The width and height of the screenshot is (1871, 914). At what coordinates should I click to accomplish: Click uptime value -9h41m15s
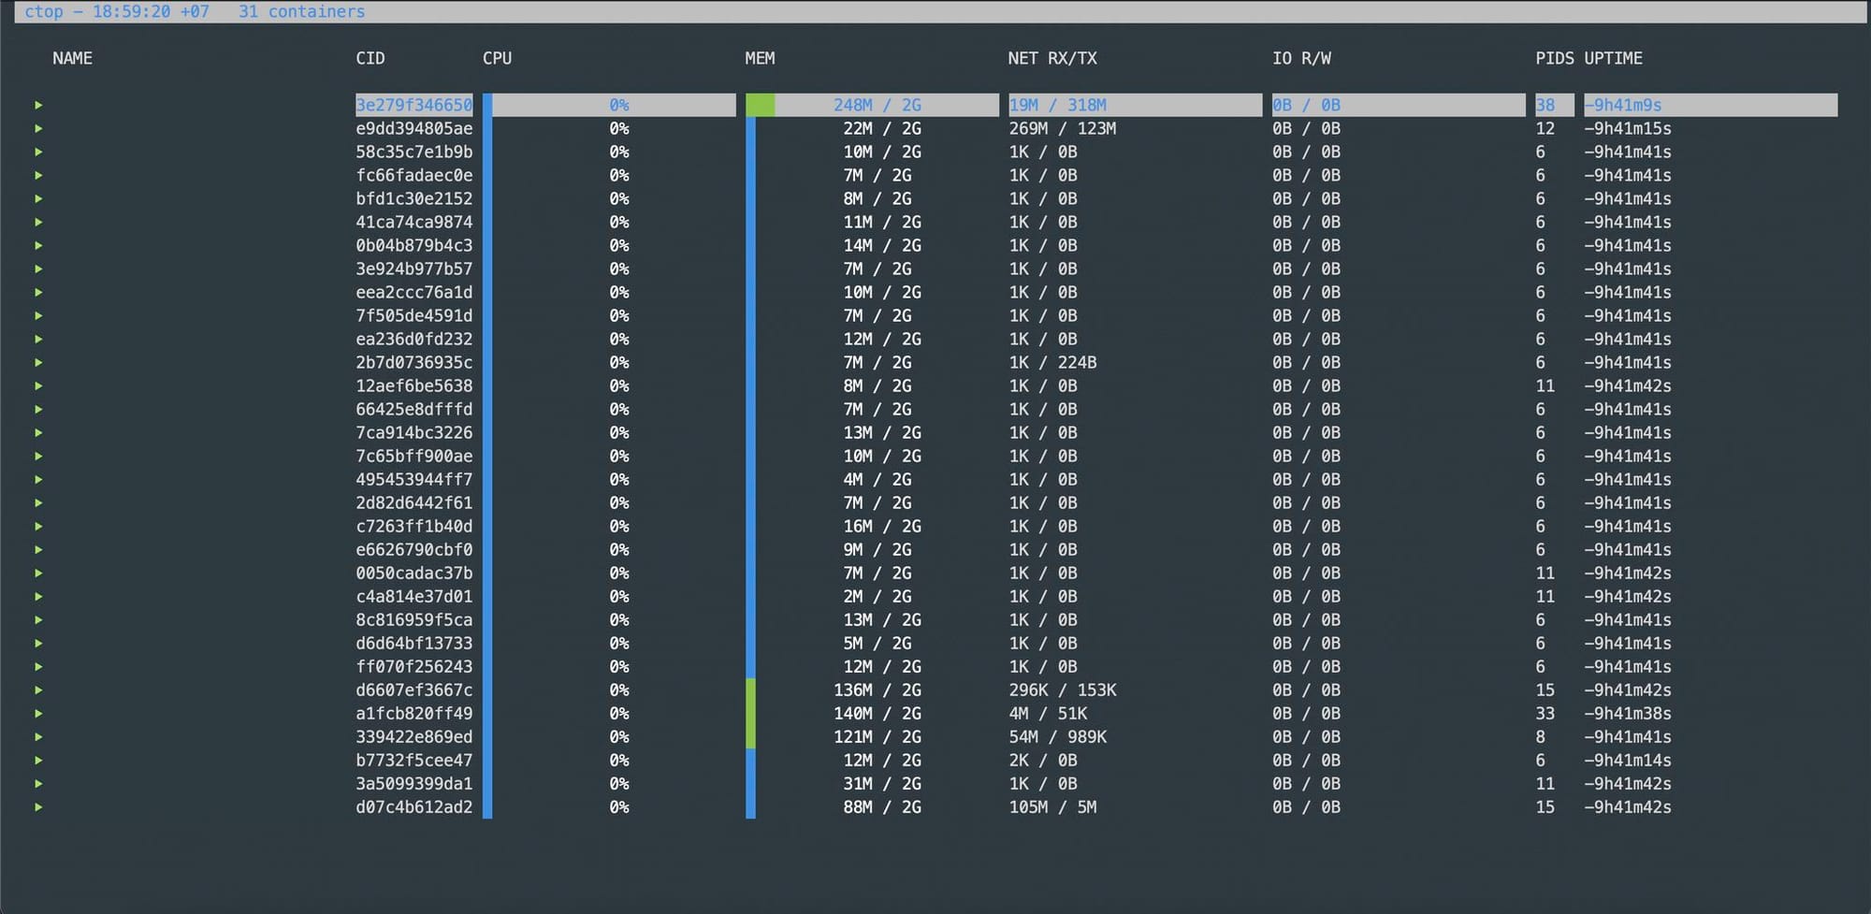1628,128
